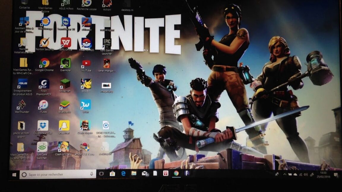Viewport: 342px width, 192px height.
Task: Launch the ASUS HiPost shortcut
Action: 66,5
